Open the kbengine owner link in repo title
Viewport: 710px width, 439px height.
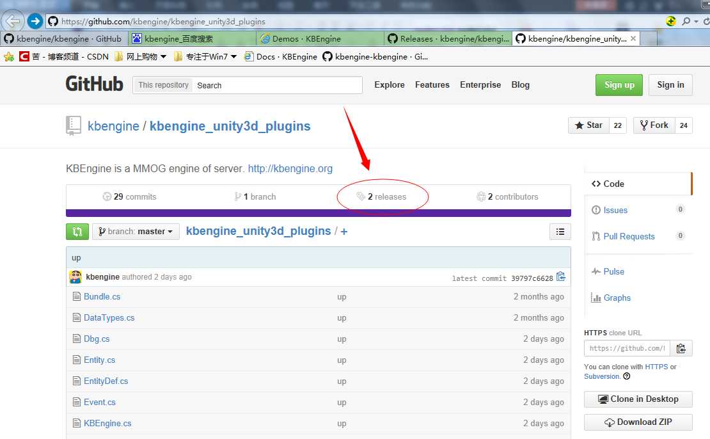click(113, 126)
